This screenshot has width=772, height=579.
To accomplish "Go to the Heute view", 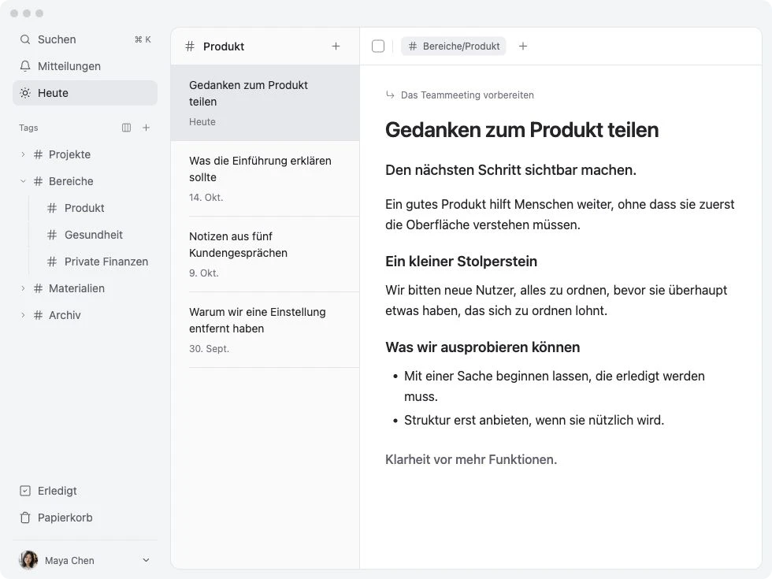I will (x=85, y=93).
